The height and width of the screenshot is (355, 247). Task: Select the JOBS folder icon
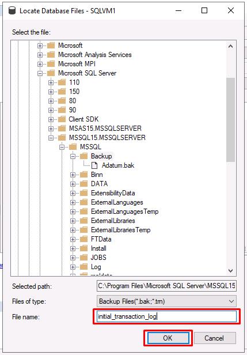coord(83,258)
